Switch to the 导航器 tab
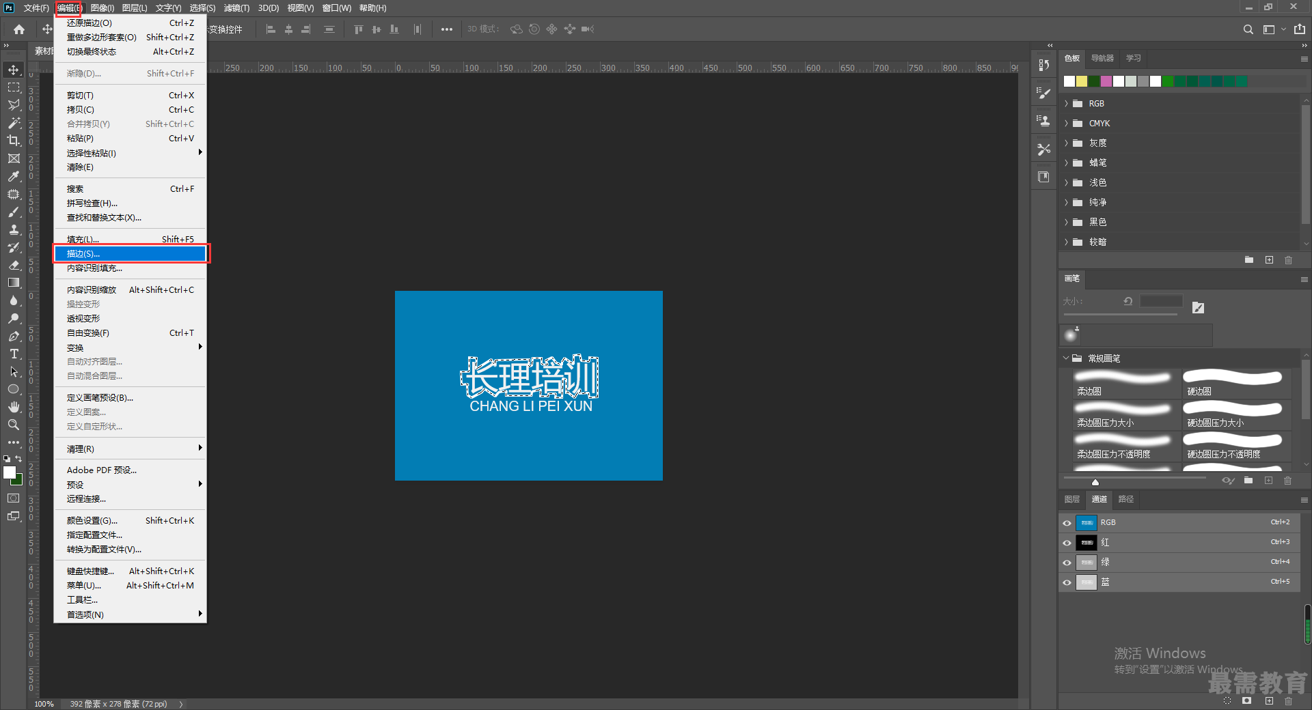1312x710 pixels. coord(1102,59)
